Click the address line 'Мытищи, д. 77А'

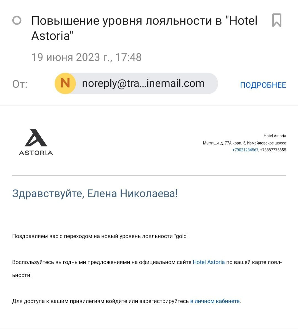click(244, 143)
